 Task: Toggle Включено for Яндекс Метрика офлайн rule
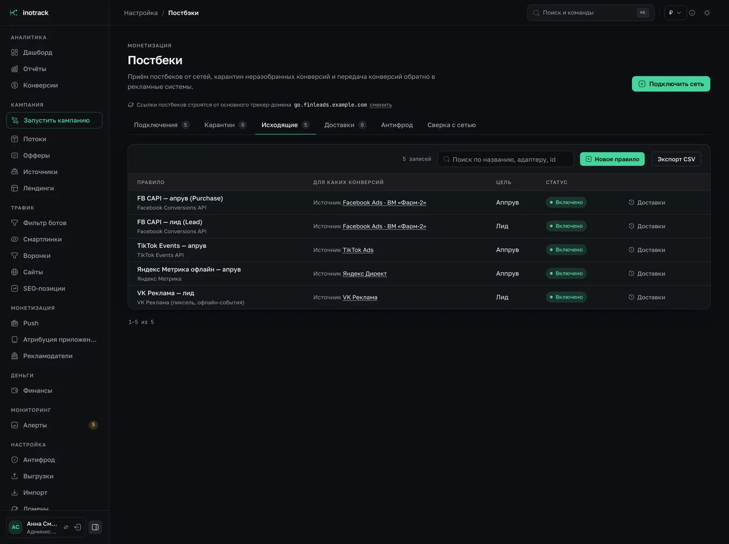coord(566,273)
